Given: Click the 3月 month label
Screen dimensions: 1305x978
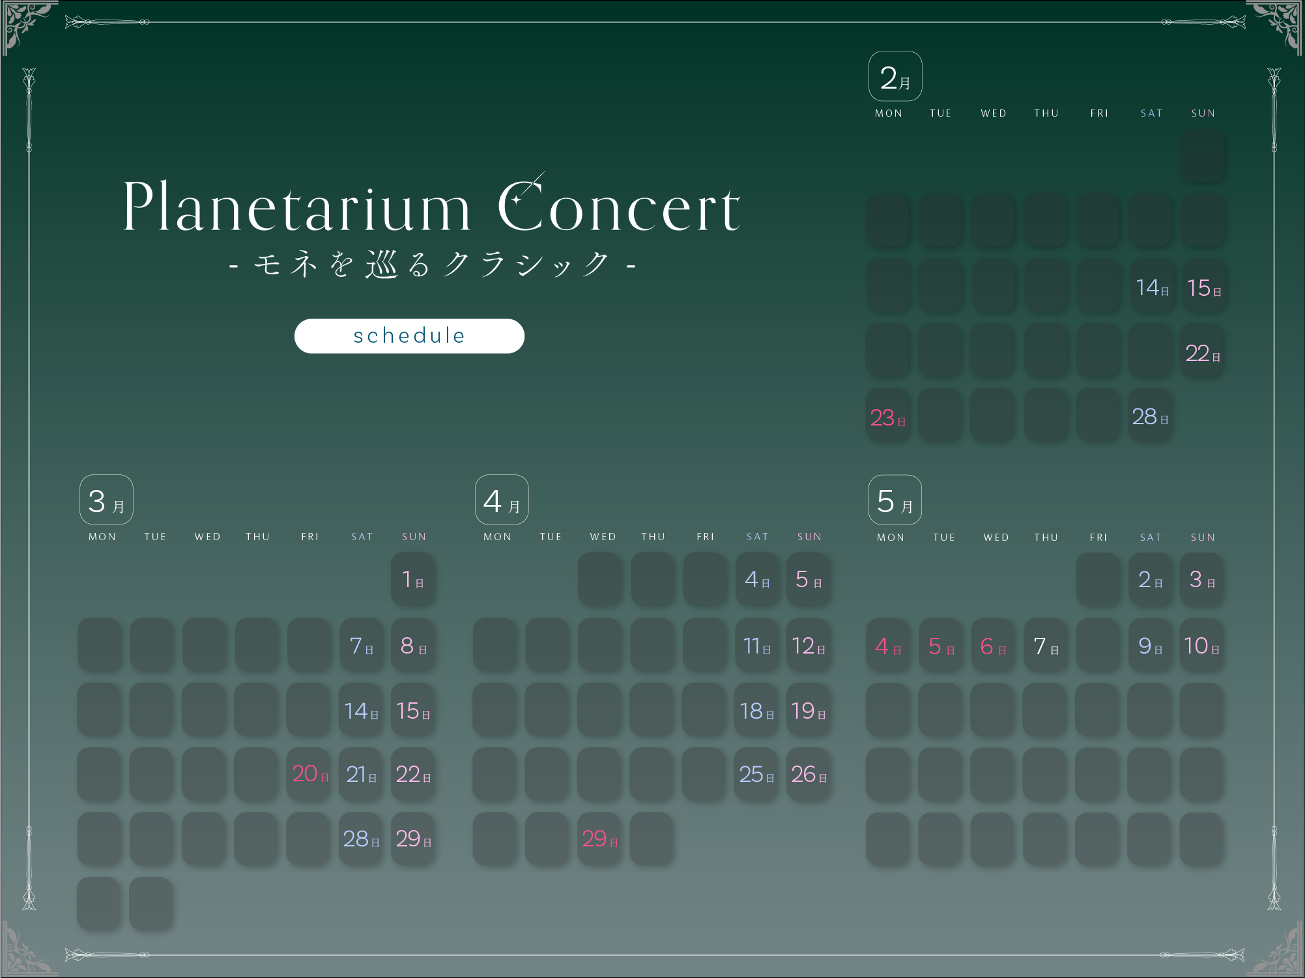Looking at the screenshot, I should [x=106, y=500].
